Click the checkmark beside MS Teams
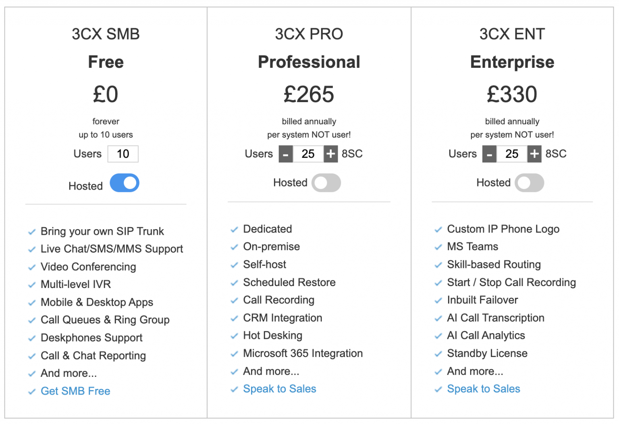 438,247
